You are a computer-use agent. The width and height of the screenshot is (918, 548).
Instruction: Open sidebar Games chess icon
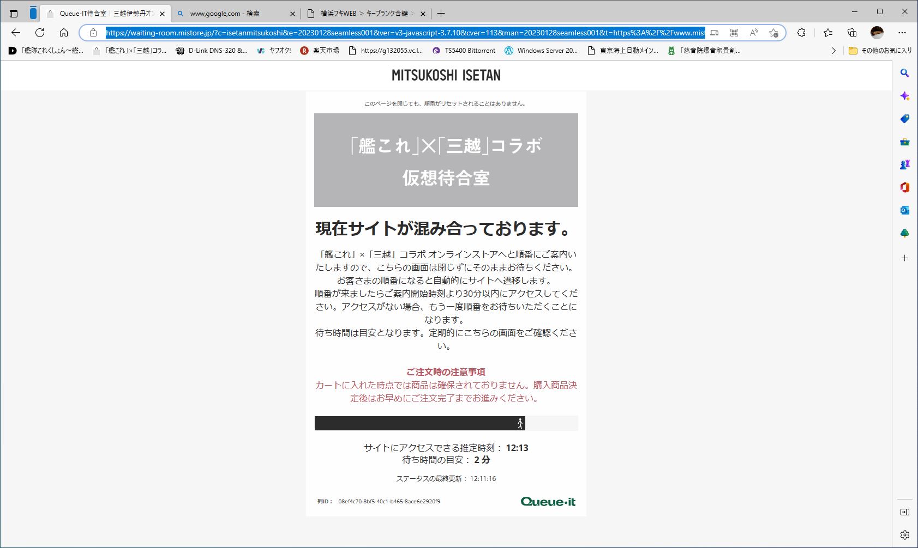coord(905,165)
